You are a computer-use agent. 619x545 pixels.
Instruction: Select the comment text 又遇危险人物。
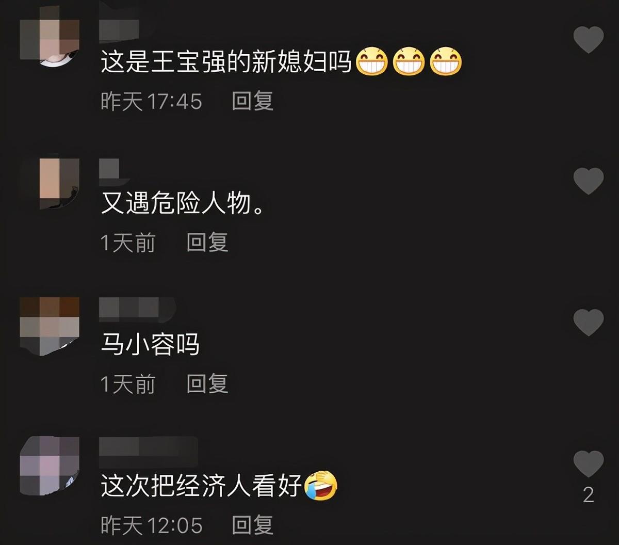point(183,204)
